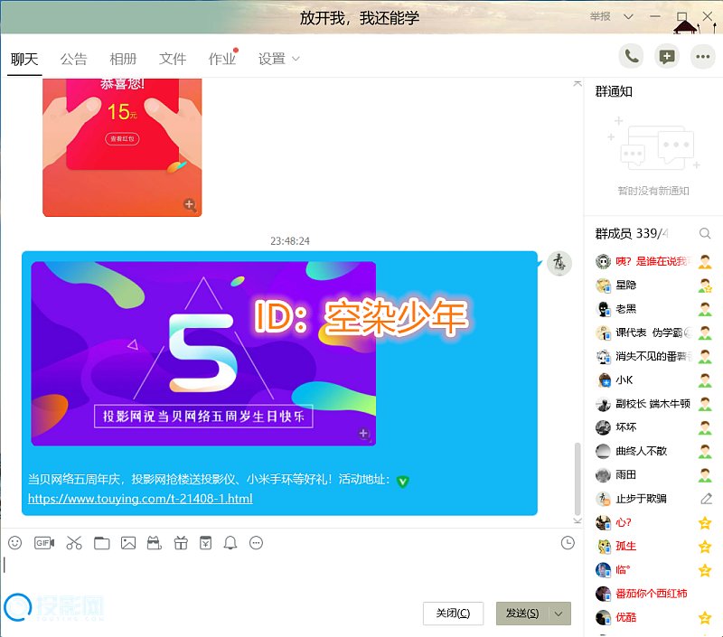This screenshot has height=637, width=723.
Task: Open message history clock icon
Action: point(568,543)
